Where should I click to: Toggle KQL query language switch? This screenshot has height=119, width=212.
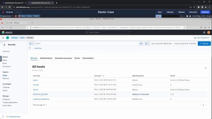[141, 44]
